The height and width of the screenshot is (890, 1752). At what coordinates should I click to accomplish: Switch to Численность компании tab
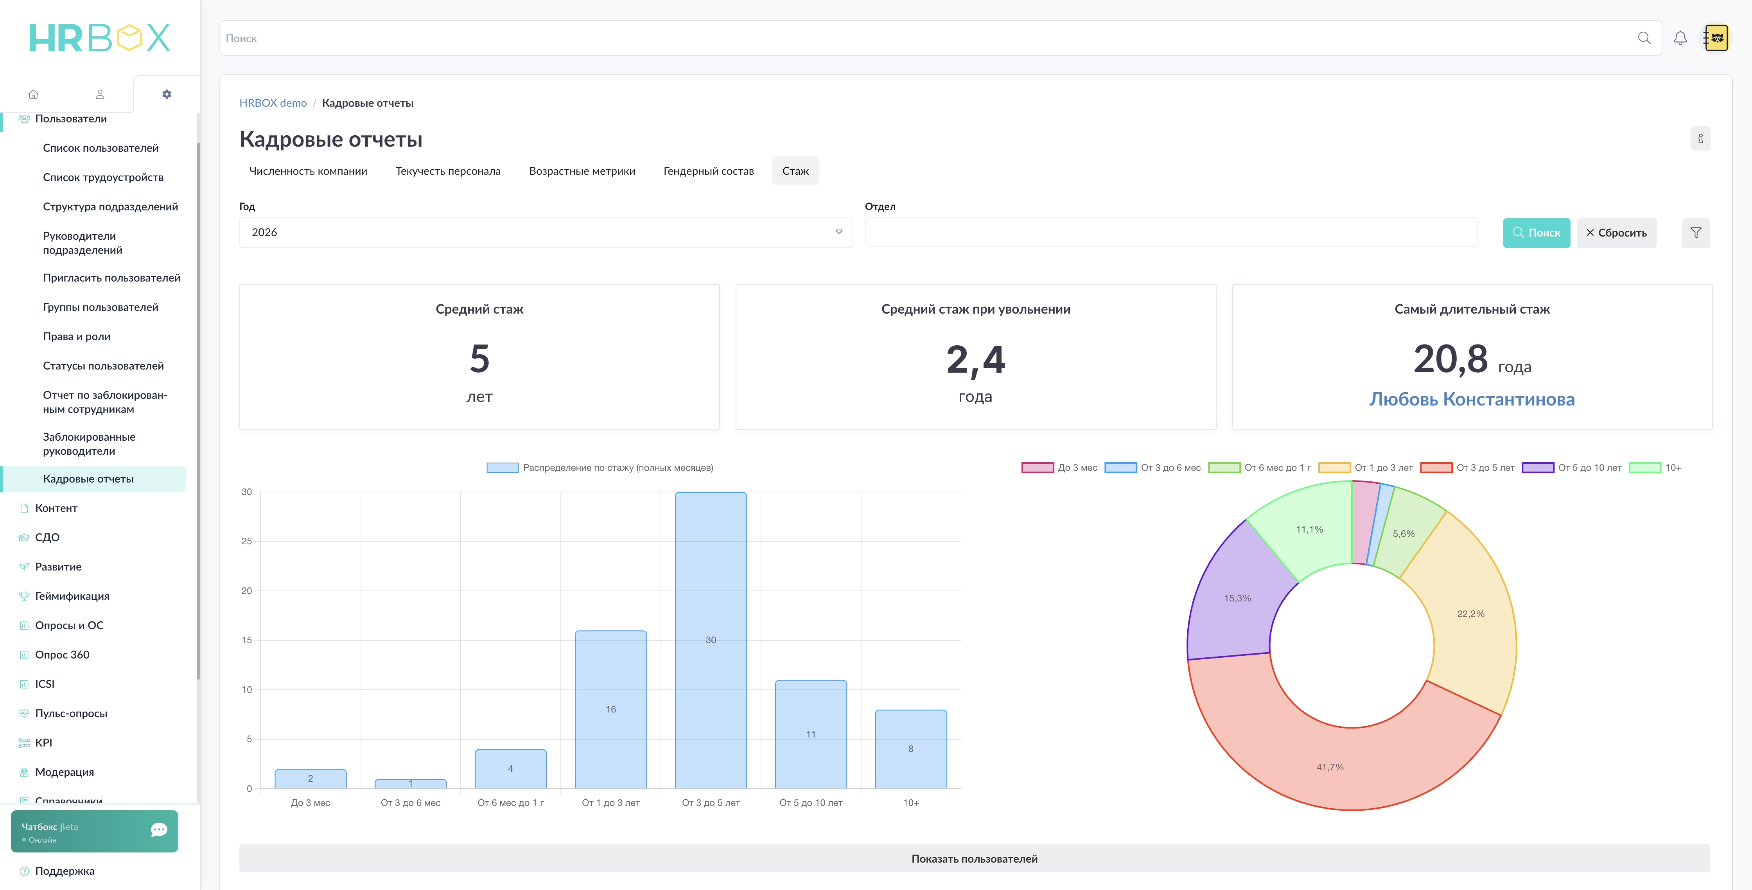[308, 170]
